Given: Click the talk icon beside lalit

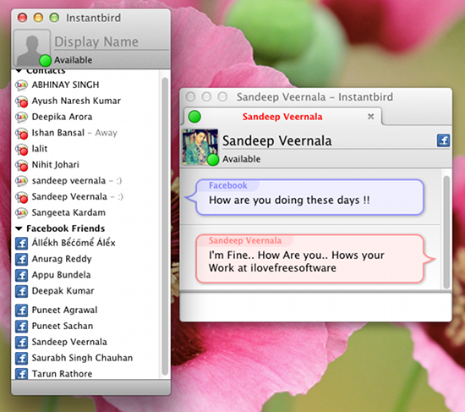Looking at the screenshot, I should (21, 149).
